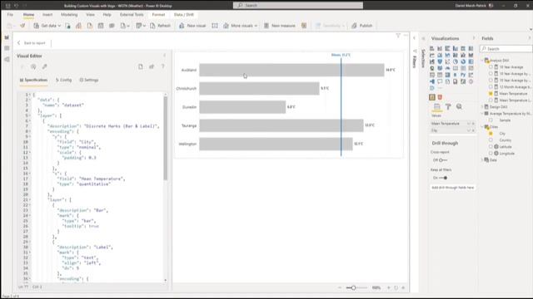Viewport: 533px width, 299px height.
Task: Click the New visual button
Action: click(x=192, y=26)
